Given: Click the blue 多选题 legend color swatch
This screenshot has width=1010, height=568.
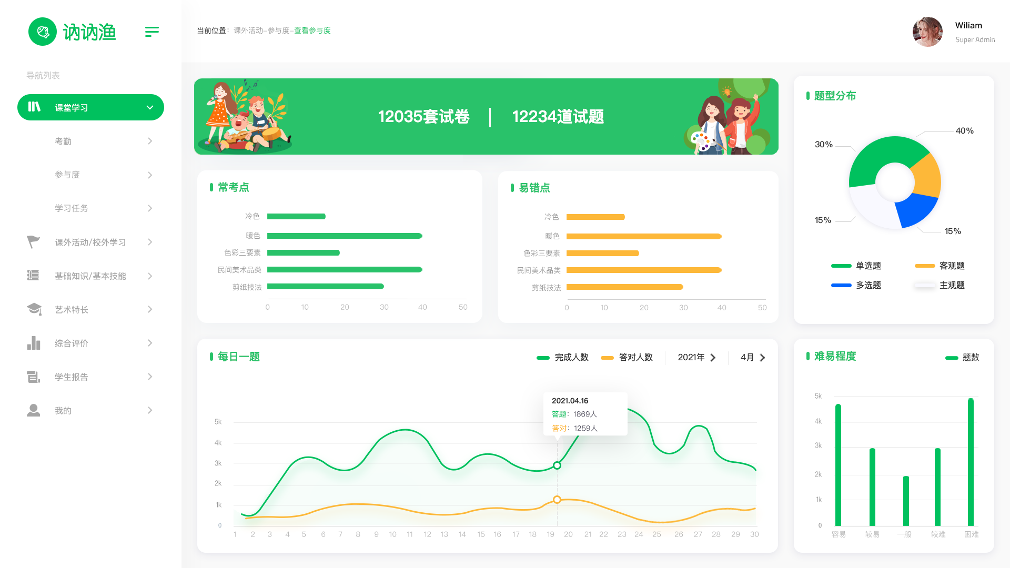Looking at the screenshot, I should [x=841, y=286].
